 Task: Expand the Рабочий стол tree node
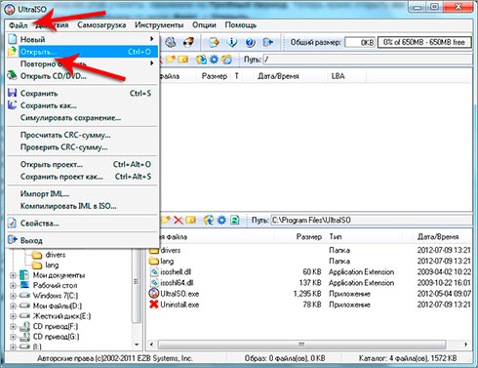point(13,286)
